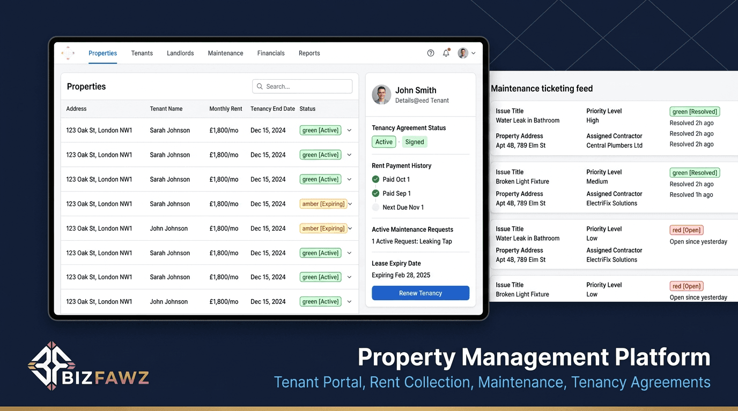Screen dimensions: 738x411
Task: Open the Landlords tab
Action: click(180, 54)
